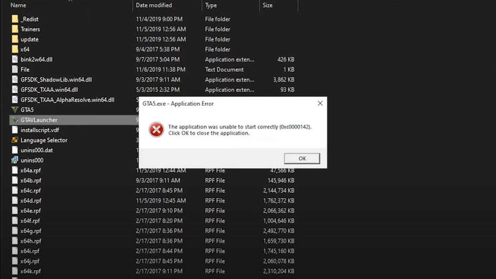Select the x64 folder
The image size is (496, 279).
tap(25, 50)
